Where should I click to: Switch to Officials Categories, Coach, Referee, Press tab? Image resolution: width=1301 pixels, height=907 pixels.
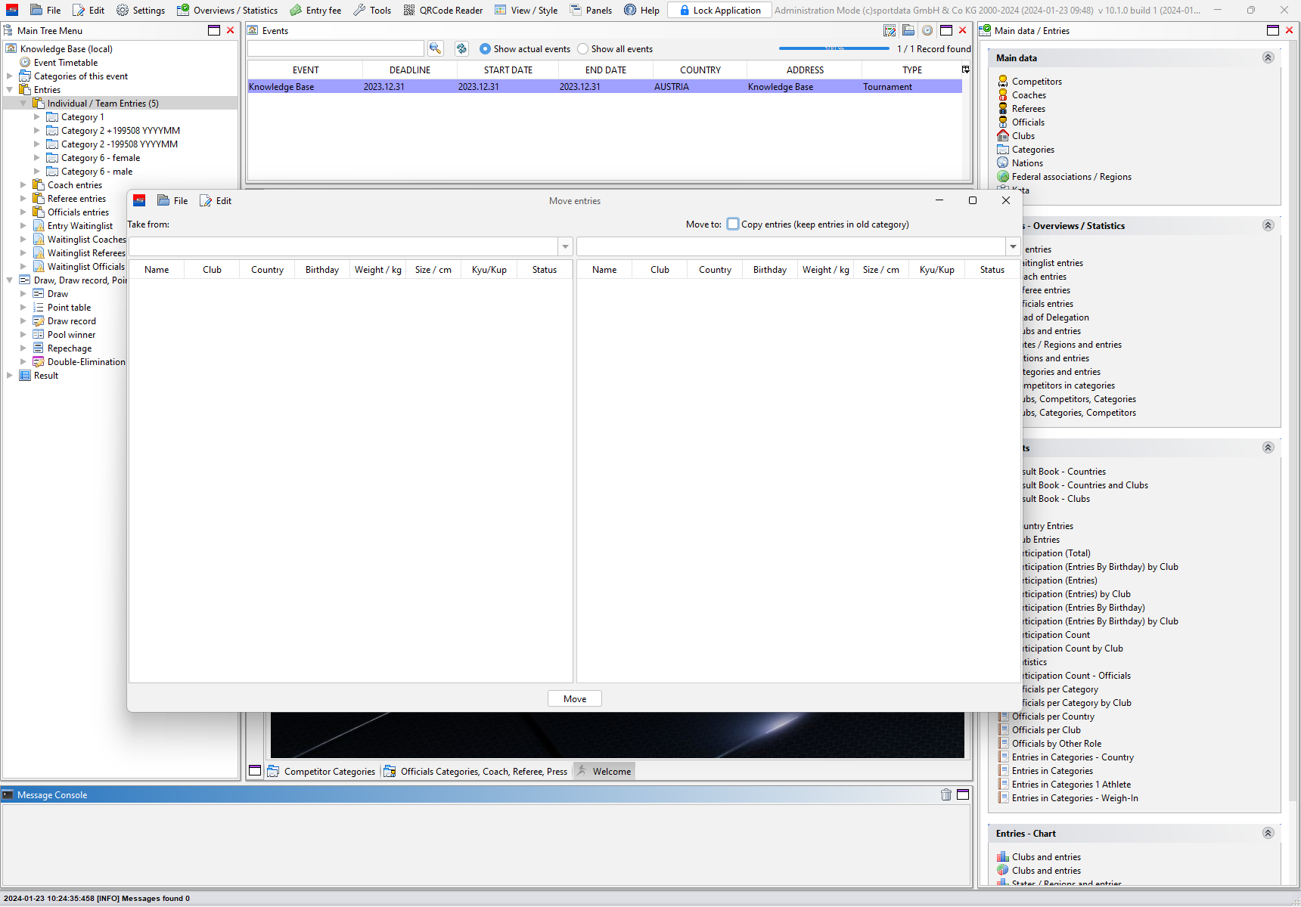[x=476, y=771]
